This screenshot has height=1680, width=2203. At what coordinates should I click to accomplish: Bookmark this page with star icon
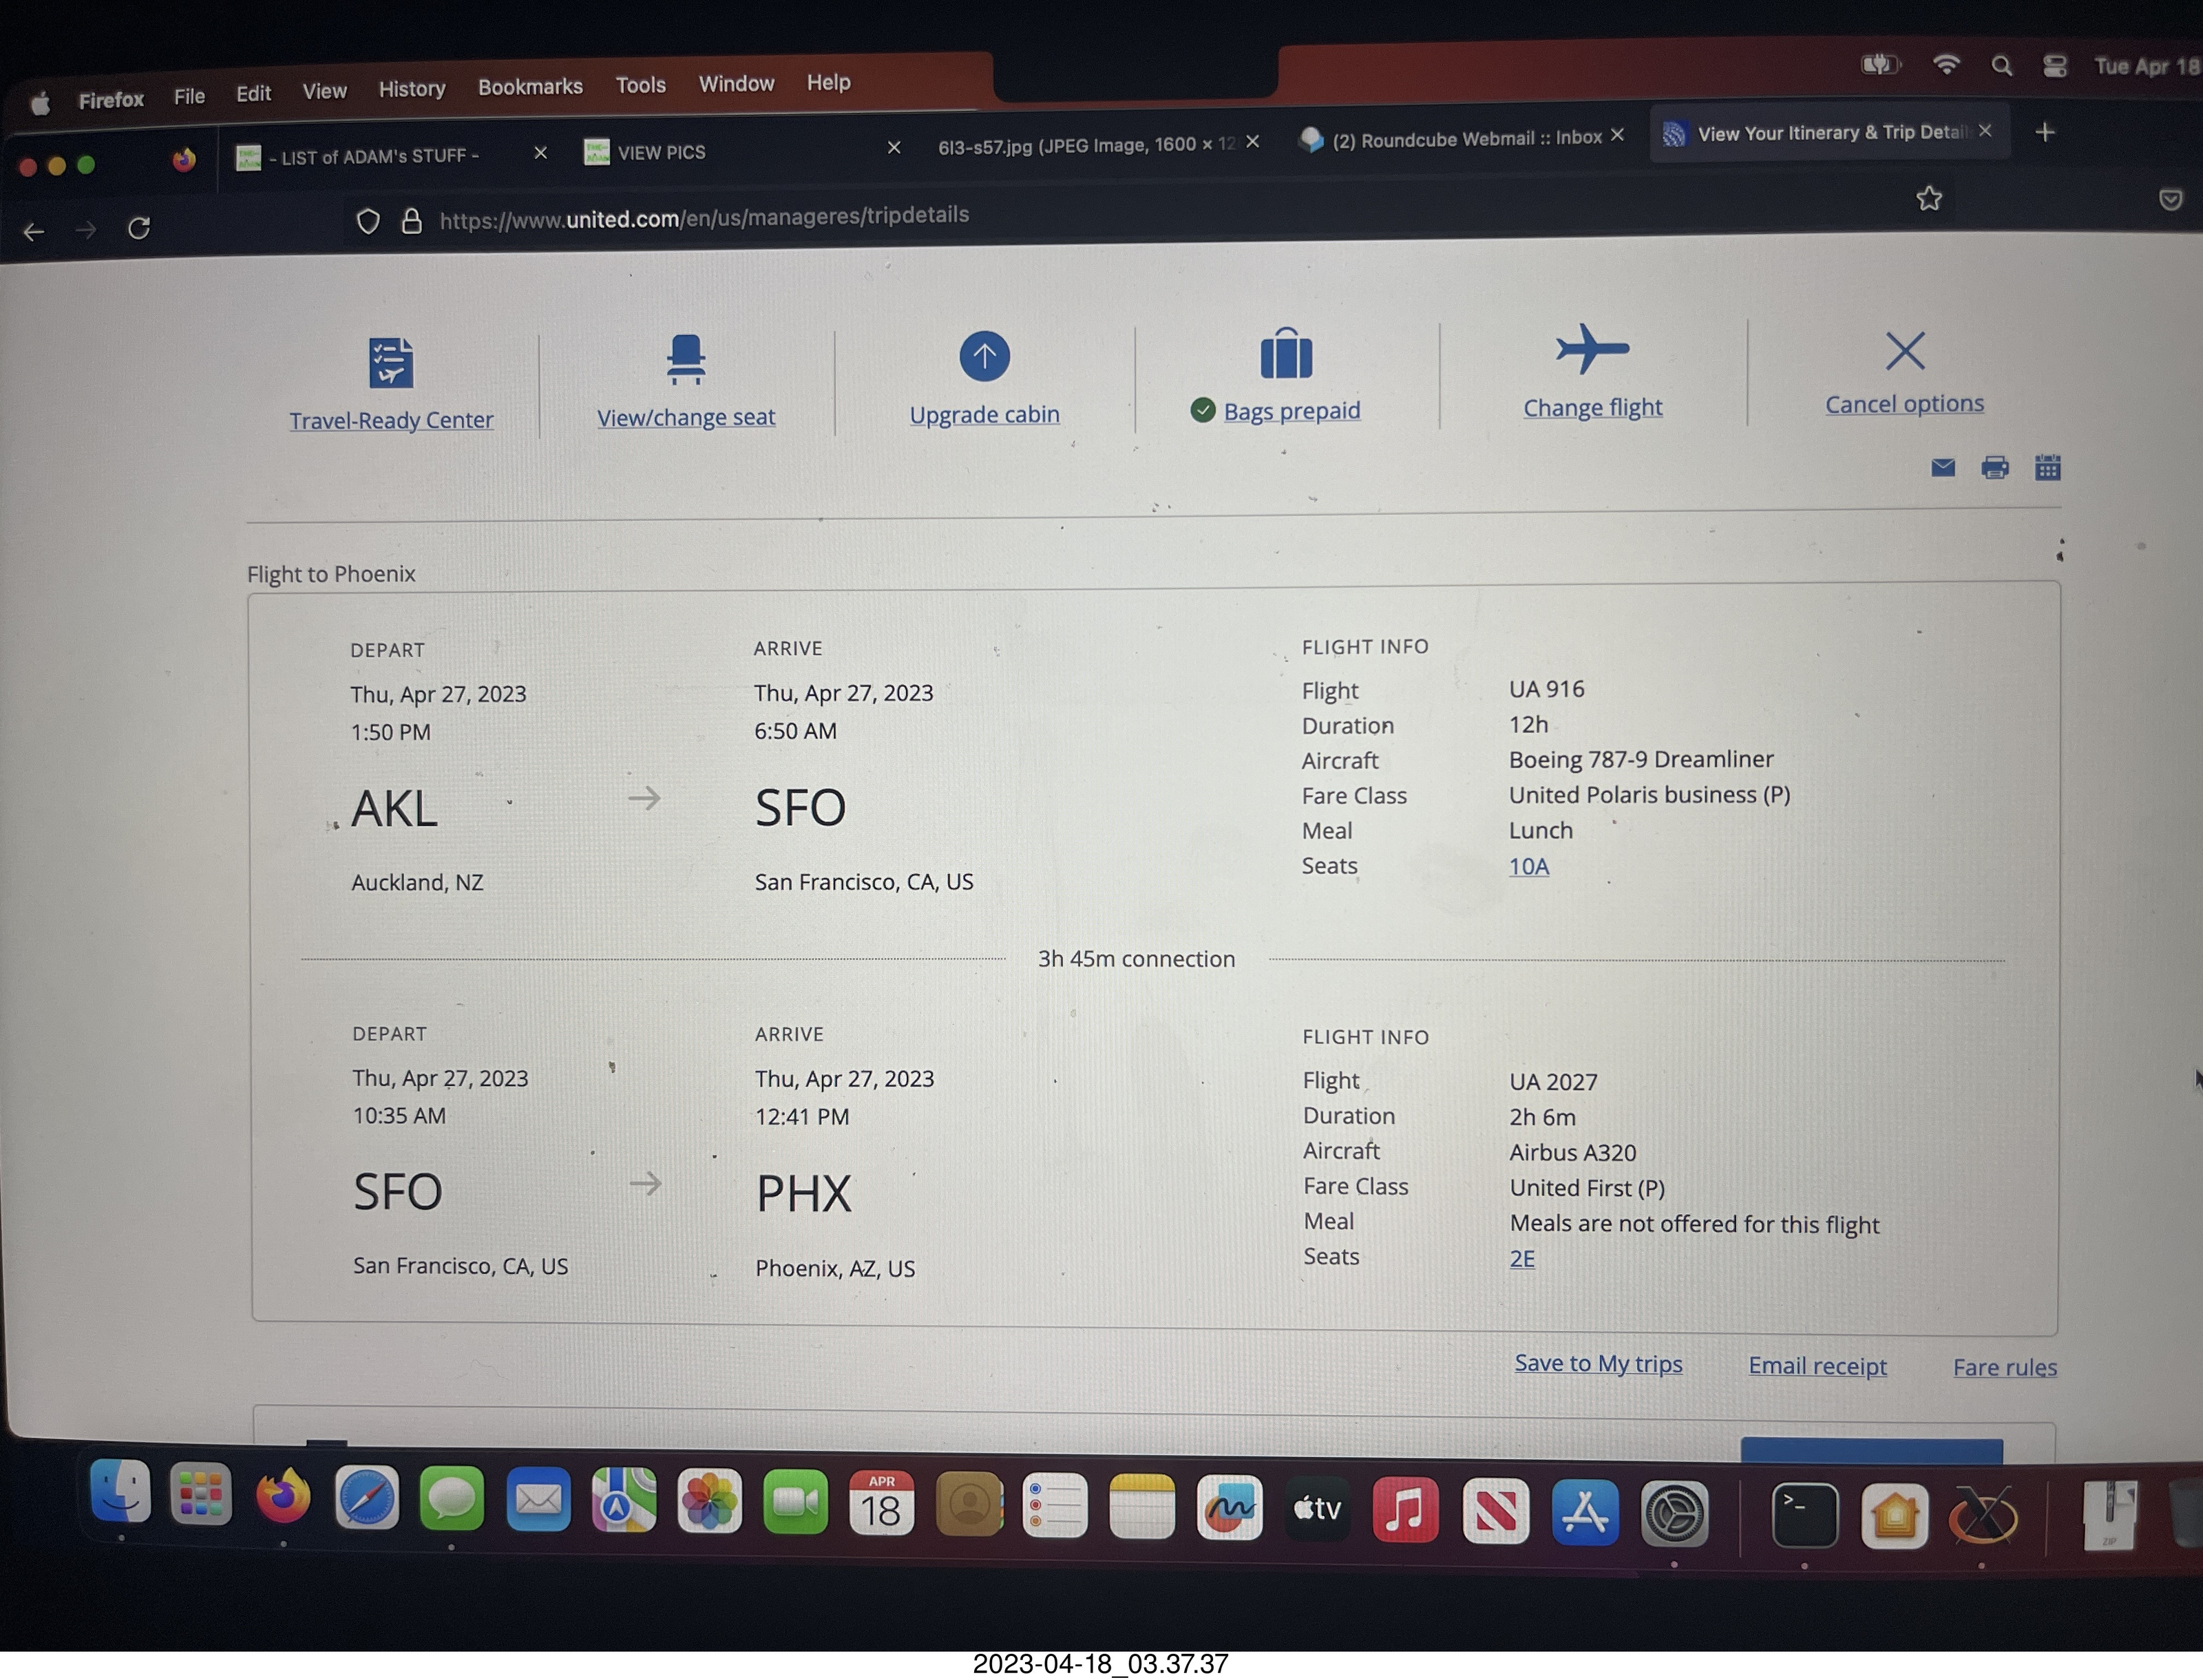pyautogui.click(x=1929, y=199)
